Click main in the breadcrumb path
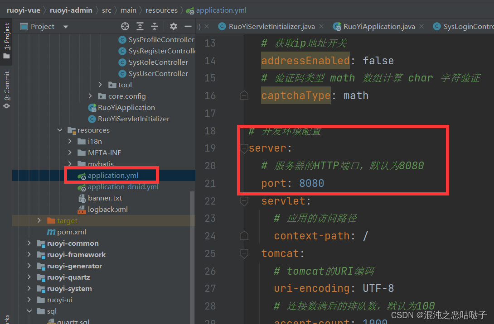 [129, 10]
